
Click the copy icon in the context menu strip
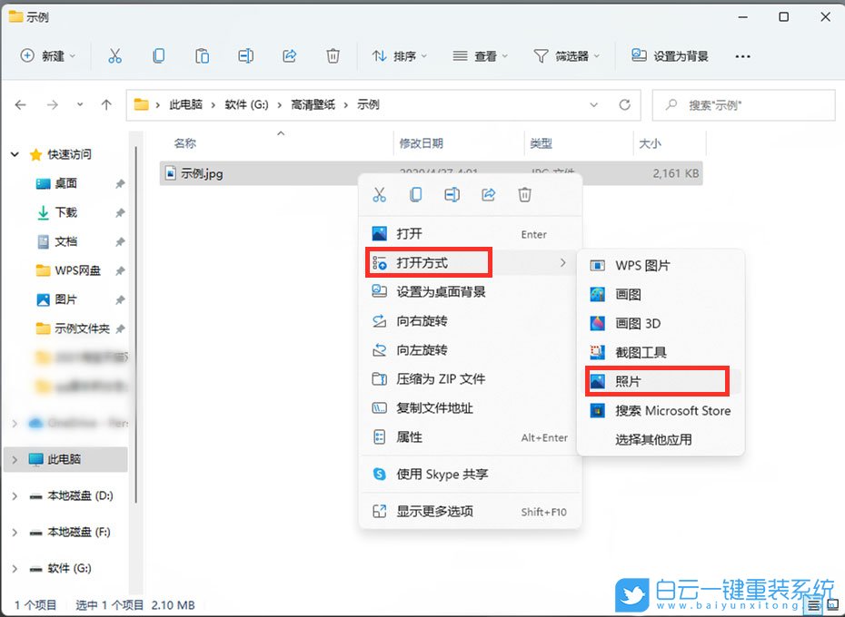(415, 194)
